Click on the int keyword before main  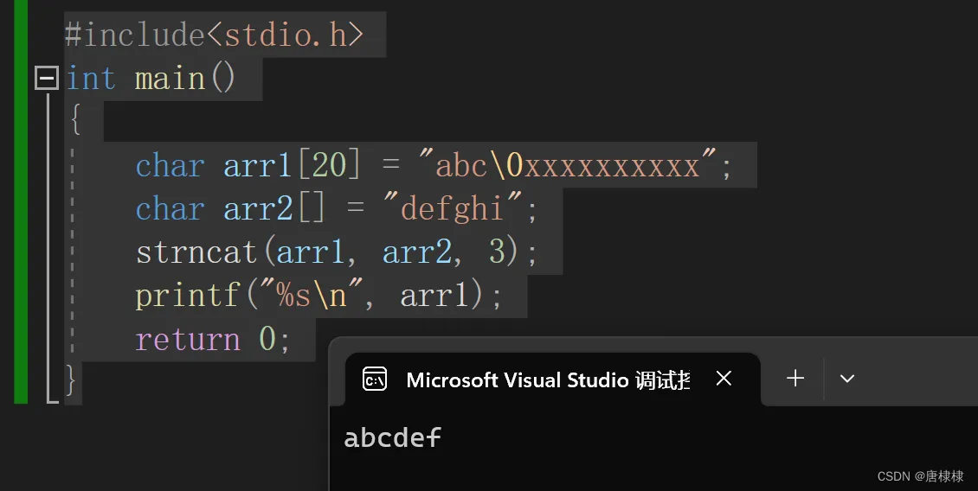coord(91,80)
